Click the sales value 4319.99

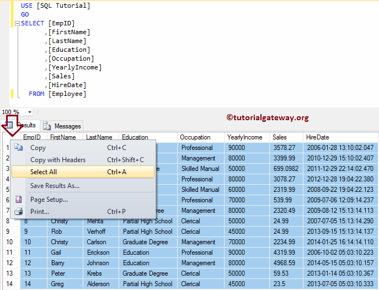pos(286,253)
